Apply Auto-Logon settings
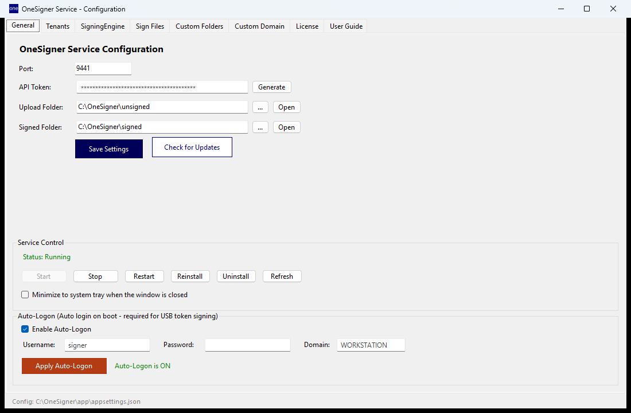This screenshot has height=413, width=631. [x=64, y=366]
